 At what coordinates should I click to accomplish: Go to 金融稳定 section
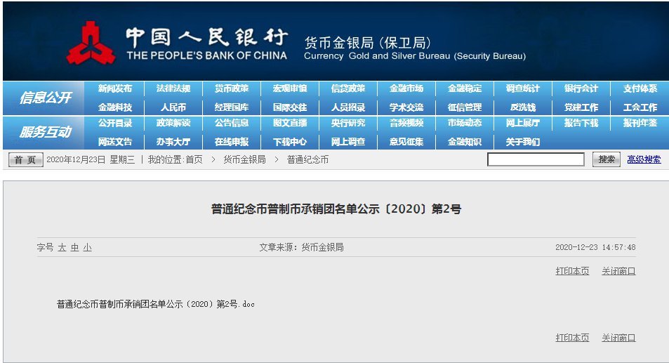[x=465, y=88]
